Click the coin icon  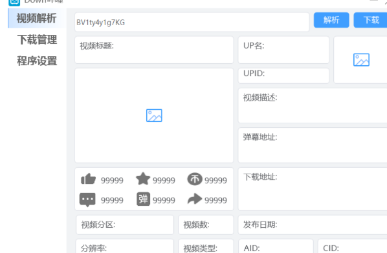195,179
